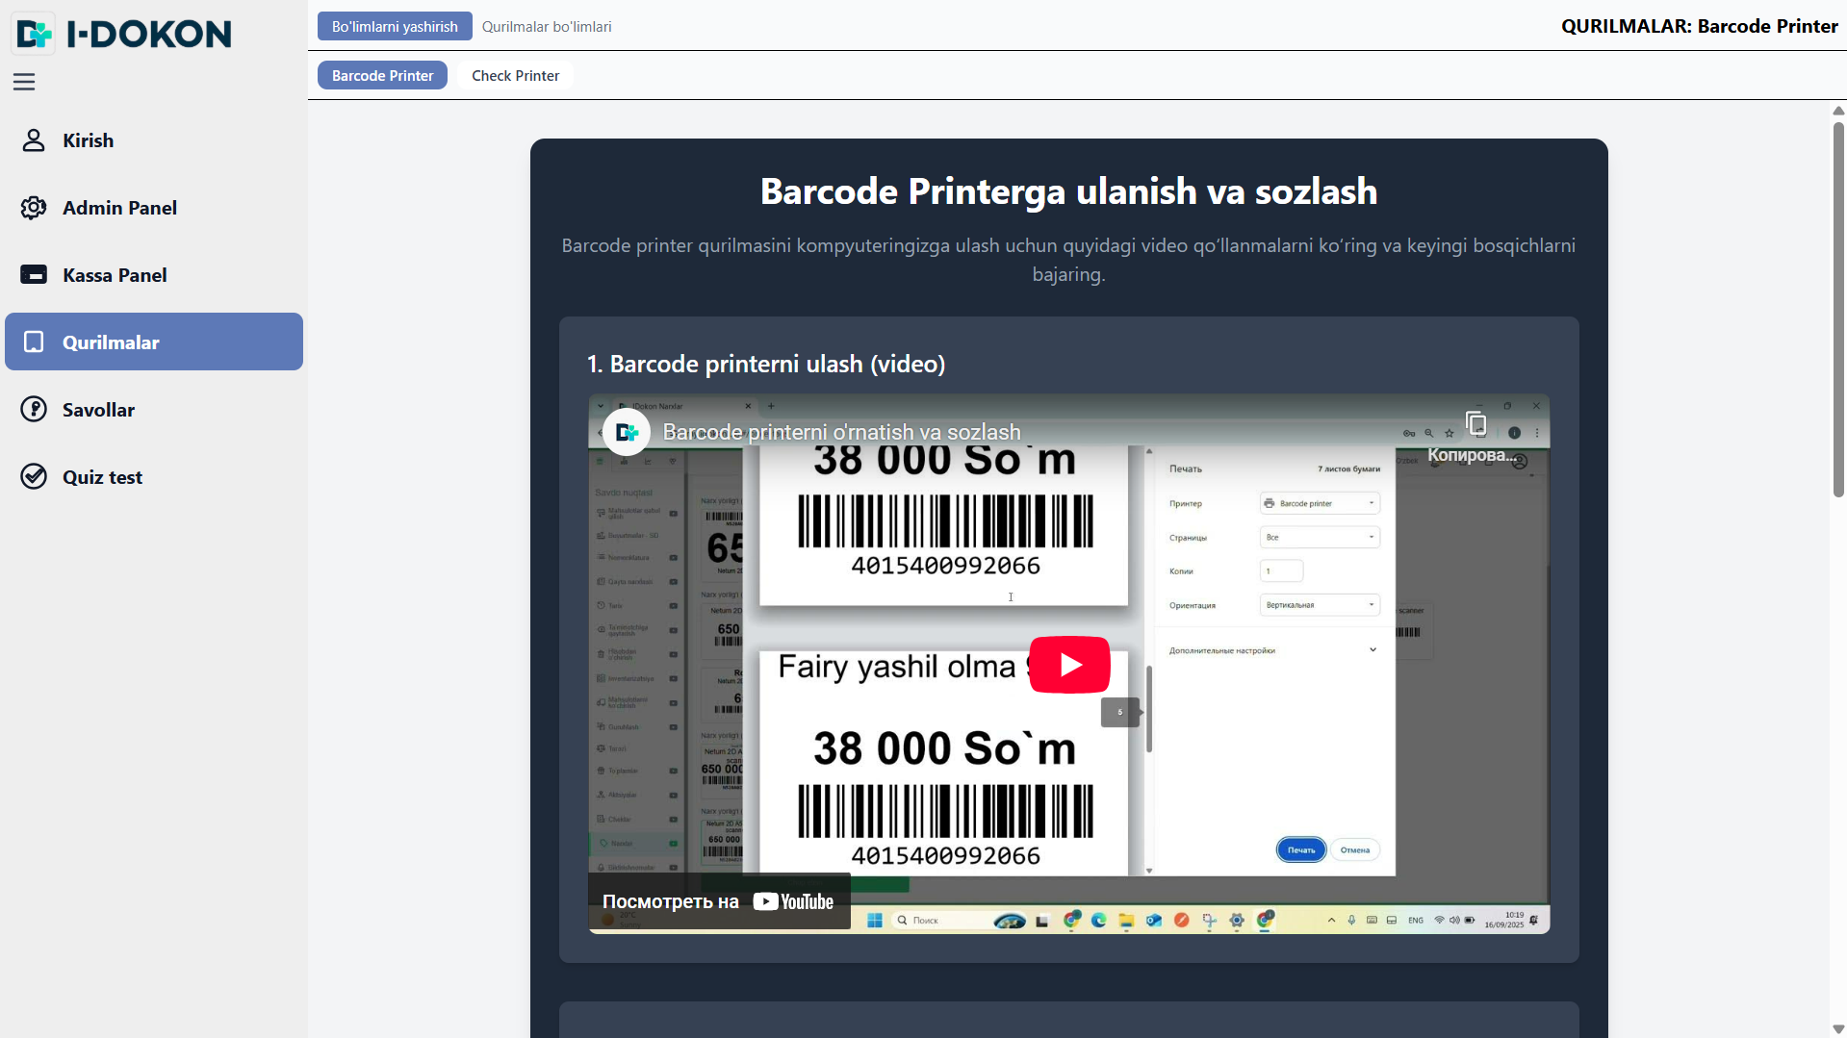Image resolution: width=1847 pixels, height=1038 pixels.
Task: Click the scrollbar up arrow
Action: [x=1838, y=111]
